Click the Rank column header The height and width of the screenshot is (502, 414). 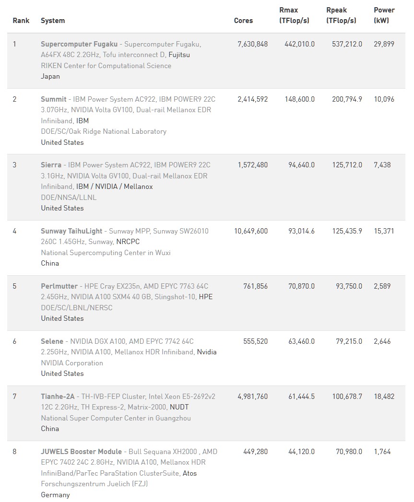[21, 21]
